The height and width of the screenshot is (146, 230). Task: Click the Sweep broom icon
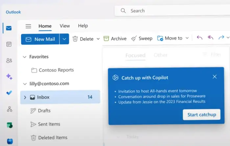click(134, 38)
